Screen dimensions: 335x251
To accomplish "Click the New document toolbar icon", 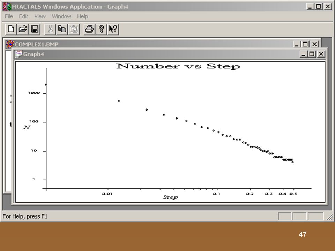I will coord(11,29).
